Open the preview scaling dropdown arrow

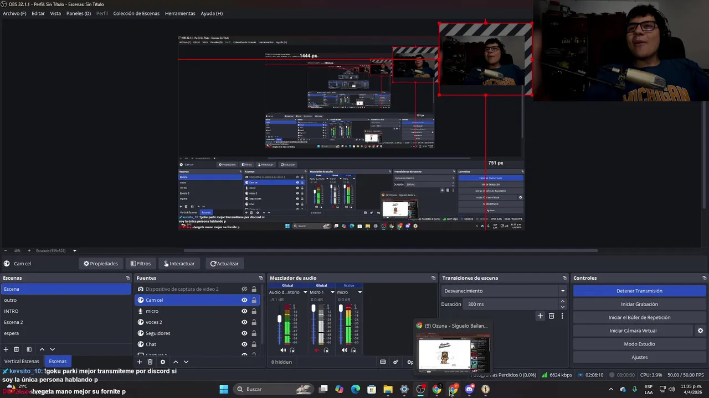(74, 251)
